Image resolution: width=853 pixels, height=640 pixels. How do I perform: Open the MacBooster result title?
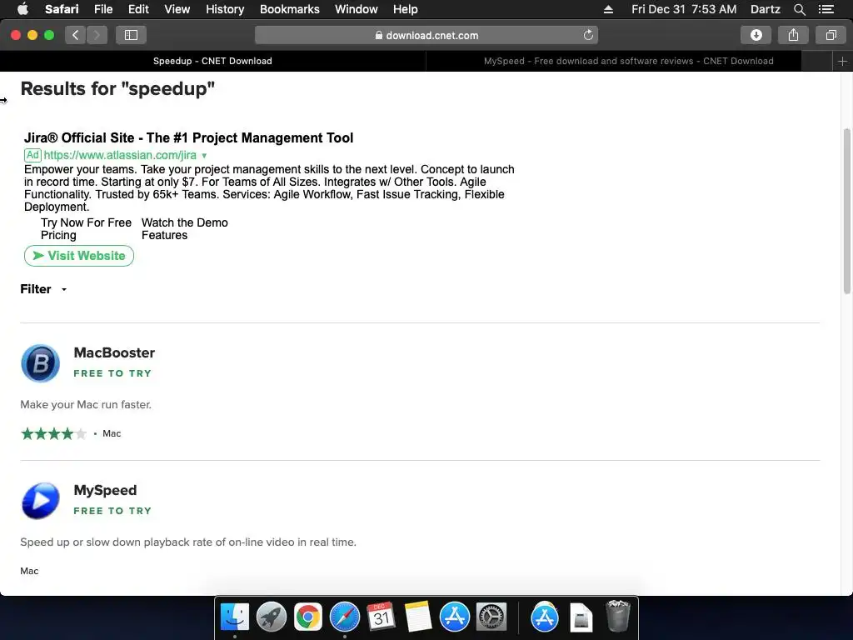click(114, 352)
